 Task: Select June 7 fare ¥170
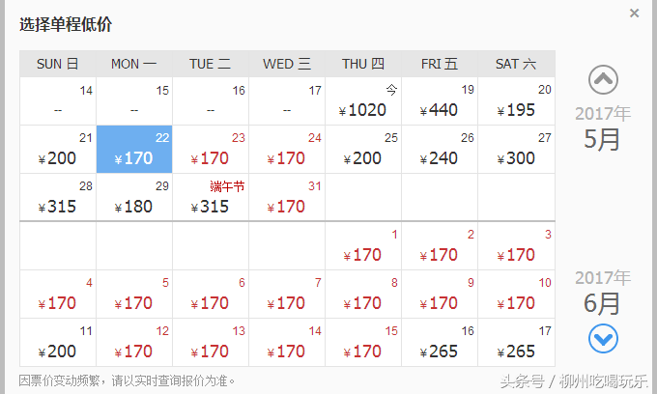coord(287,294)
